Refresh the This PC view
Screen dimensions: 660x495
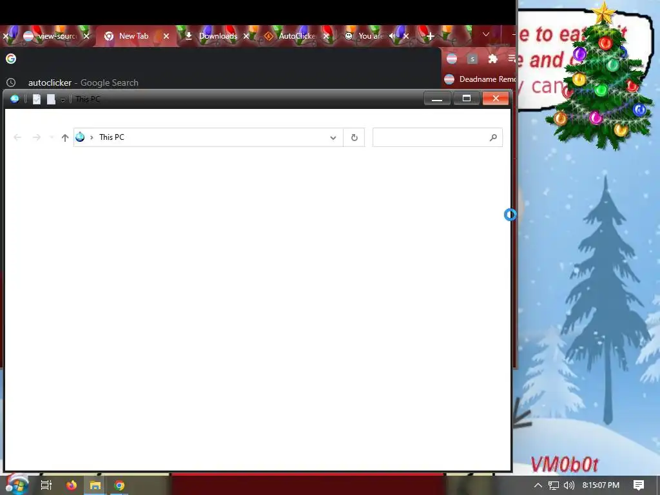point(354,137)
